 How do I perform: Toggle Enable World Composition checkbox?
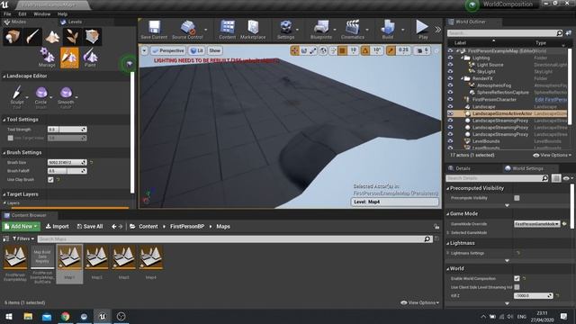(517, 278)
